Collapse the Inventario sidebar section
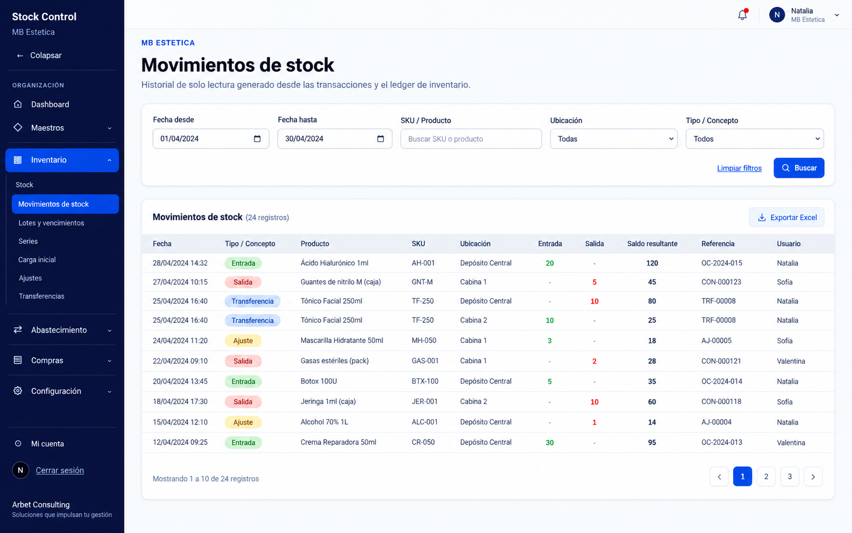 coord(62,160)
